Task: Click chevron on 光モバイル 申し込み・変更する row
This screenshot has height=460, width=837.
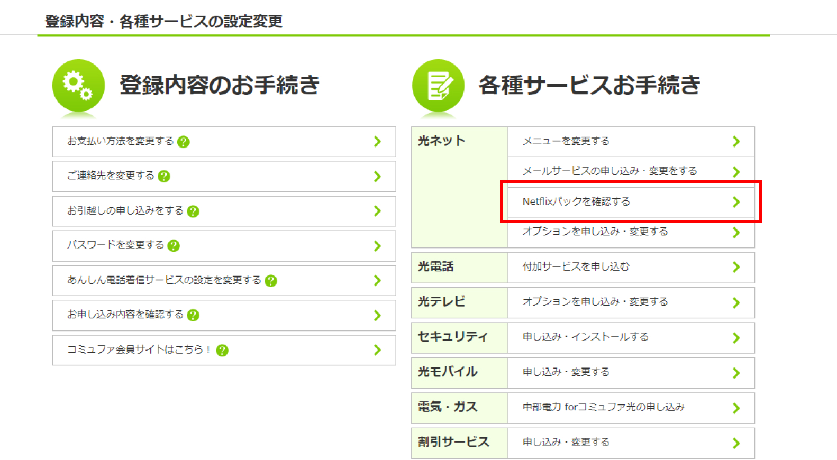Action: click(736, 373)
